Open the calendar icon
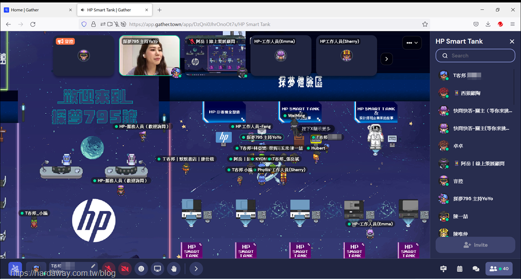The image size is (521, 279). pos(459,269)
